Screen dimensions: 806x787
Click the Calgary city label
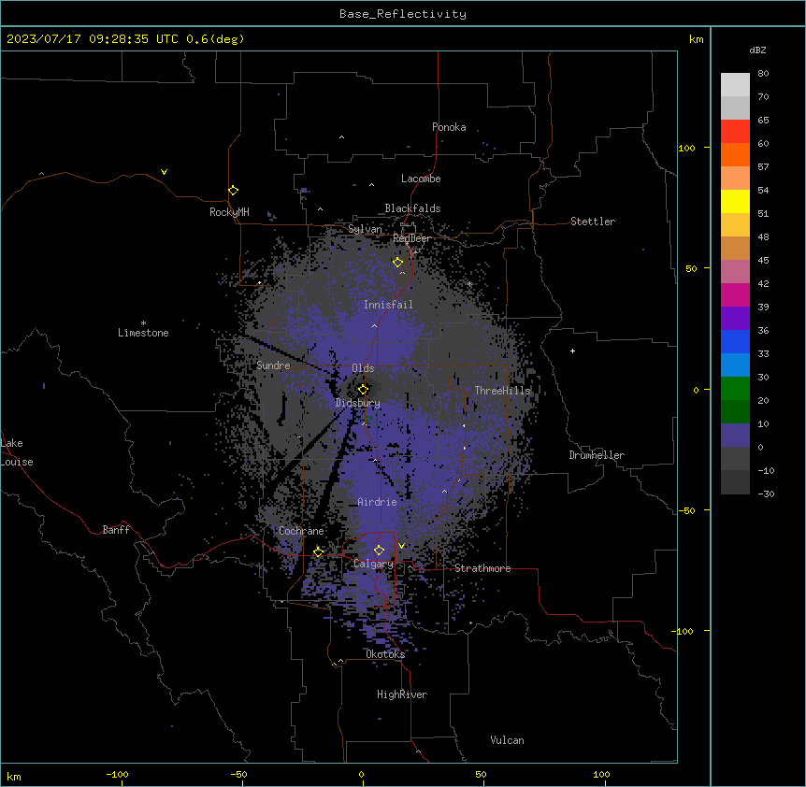click(373, 564)
